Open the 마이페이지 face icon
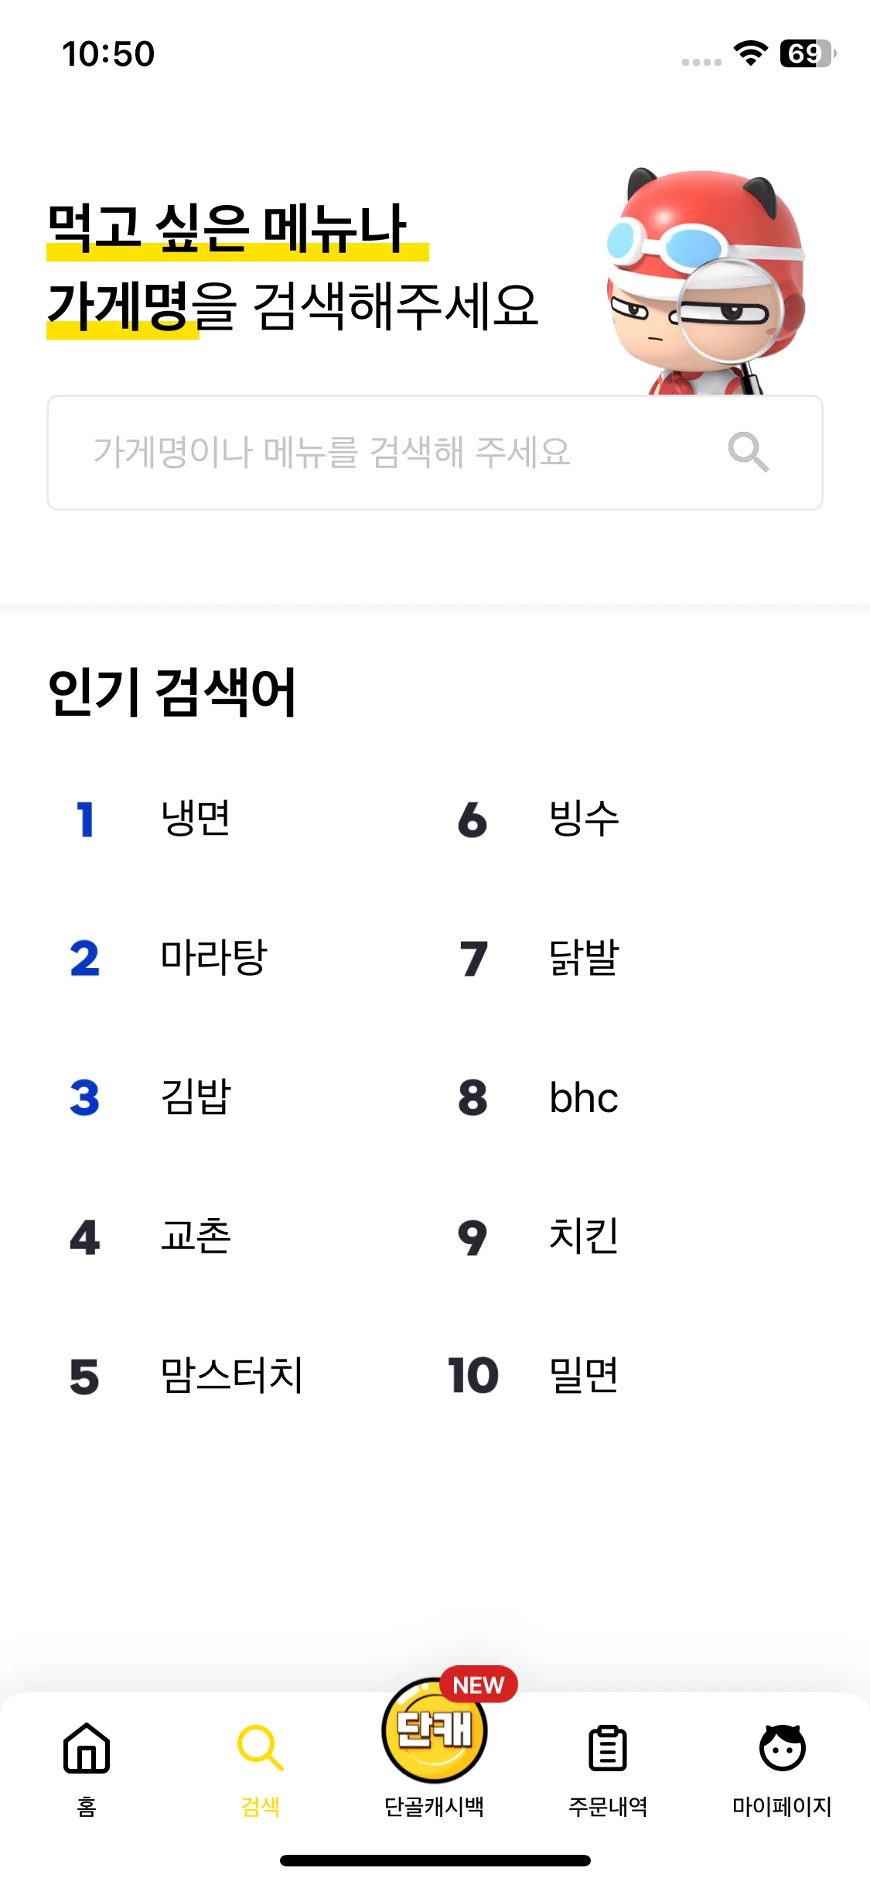Viewport: 870px width, 1885px height. click(x=782, y=1747)
